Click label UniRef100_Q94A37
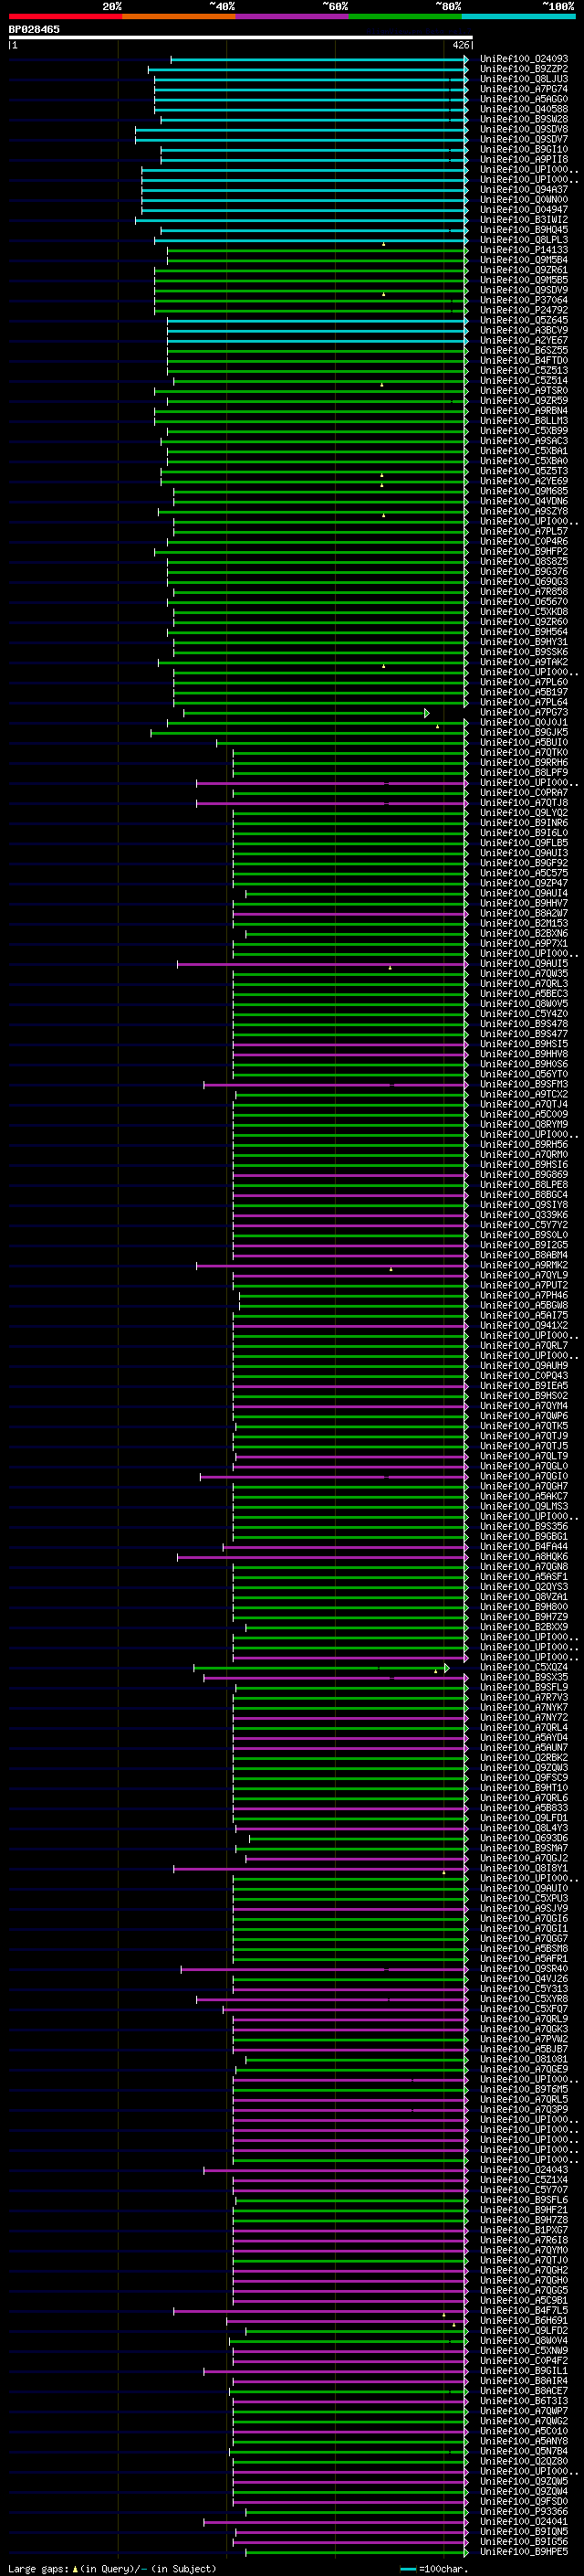This screenshot has height=2576, width=584. point(524,190)
